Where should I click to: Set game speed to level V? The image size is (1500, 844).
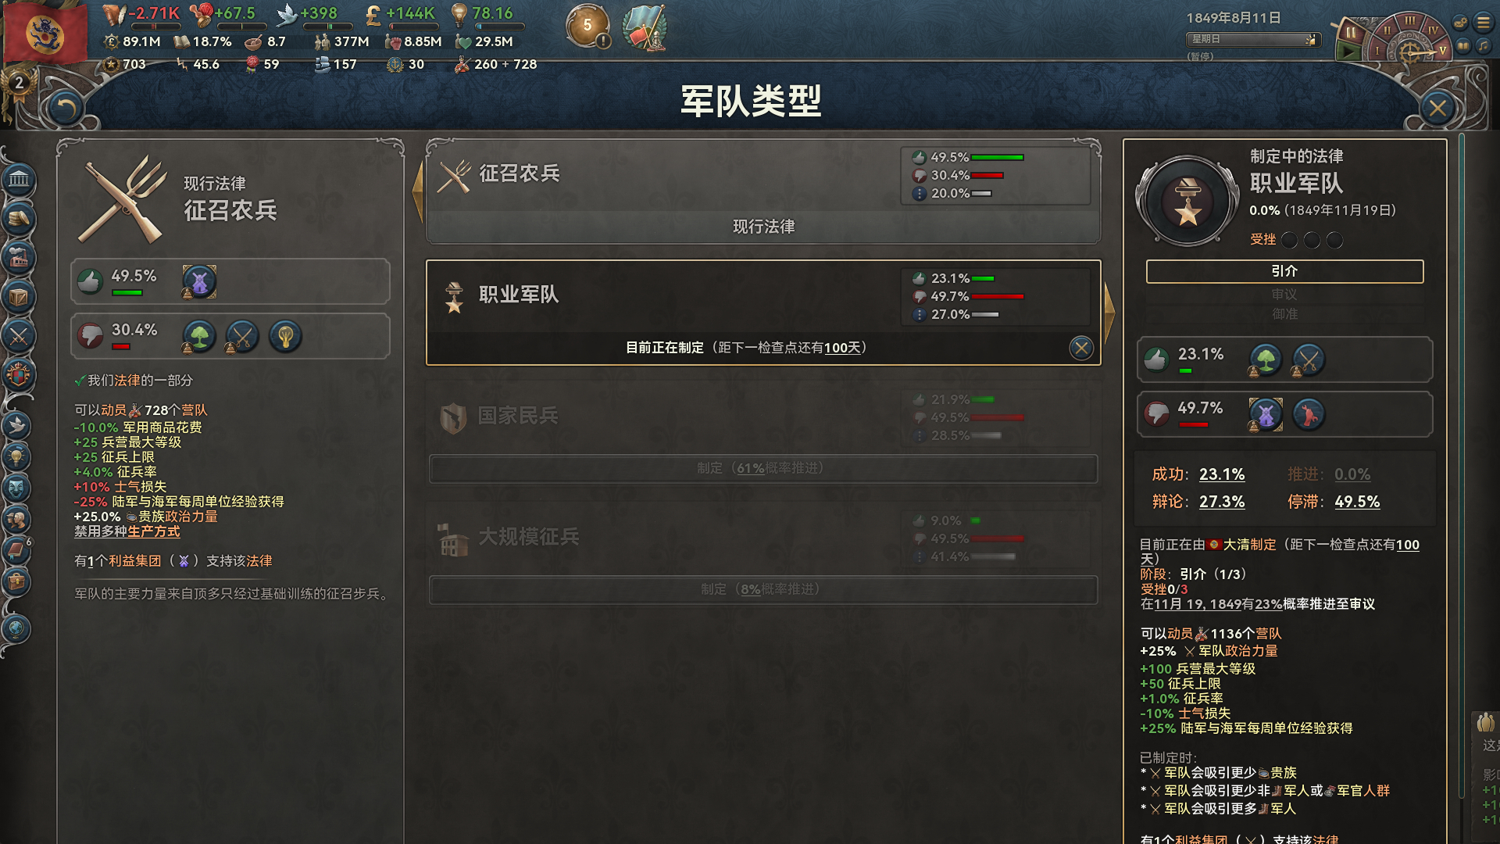pyautogui.click(x=1442, y=49)
